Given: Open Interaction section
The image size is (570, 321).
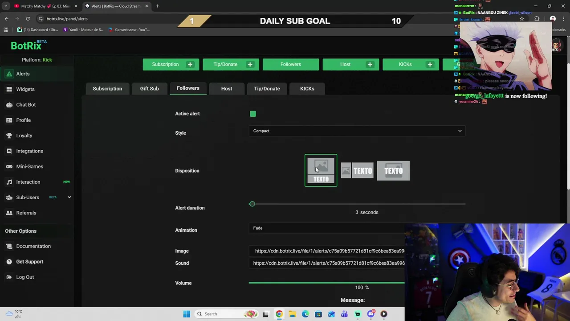Looking at the screenshot, I should click(x=28, y=182).
